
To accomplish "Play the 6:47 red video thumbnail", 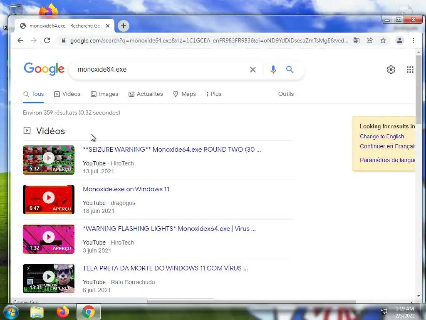I will (49, 200).
